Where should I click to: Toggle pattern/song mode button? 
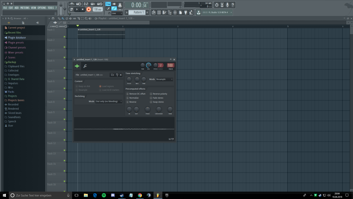pos(71,9)
